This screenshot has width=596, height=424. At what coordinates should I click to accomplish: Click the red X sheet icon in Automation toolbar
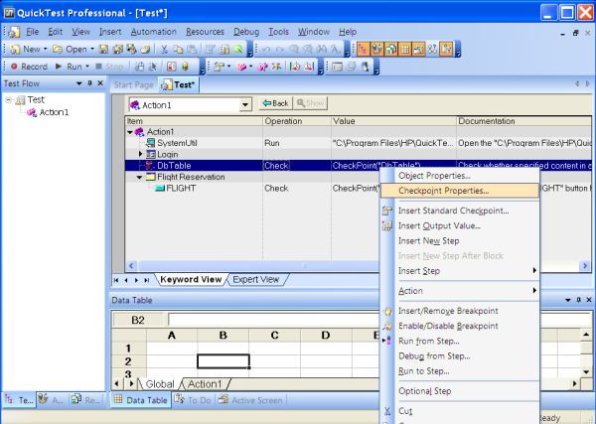pyautogui.click(x=172, y=67)
